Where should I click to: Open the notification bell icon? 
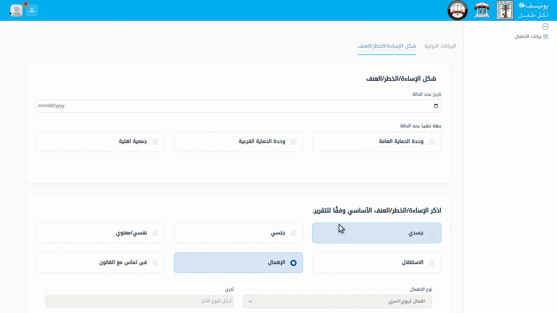[32, 10]
